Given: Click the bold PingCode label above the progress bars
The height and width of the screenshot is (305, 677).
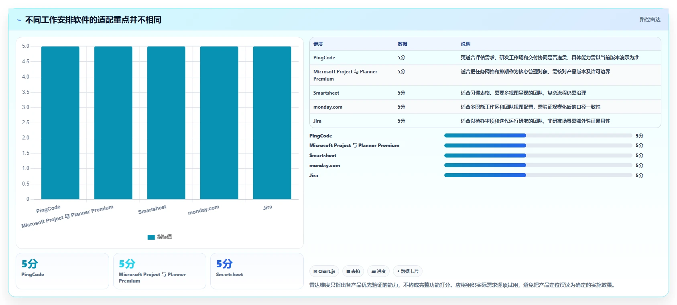Looking at the screenshot, I should click(321, 136).
